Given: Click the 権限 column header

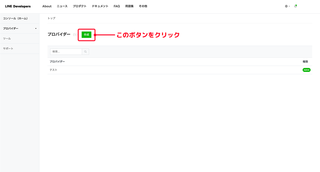Looking at the screenshot, I should point(305,62).
